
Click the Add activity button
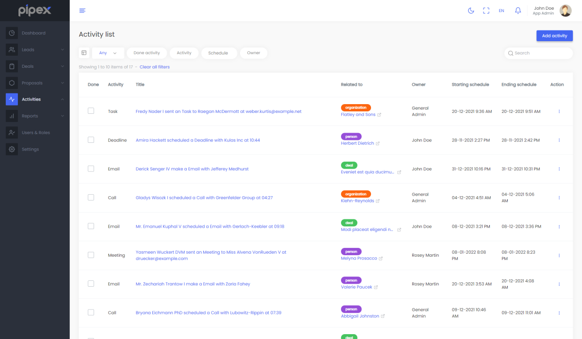(554, 36)
